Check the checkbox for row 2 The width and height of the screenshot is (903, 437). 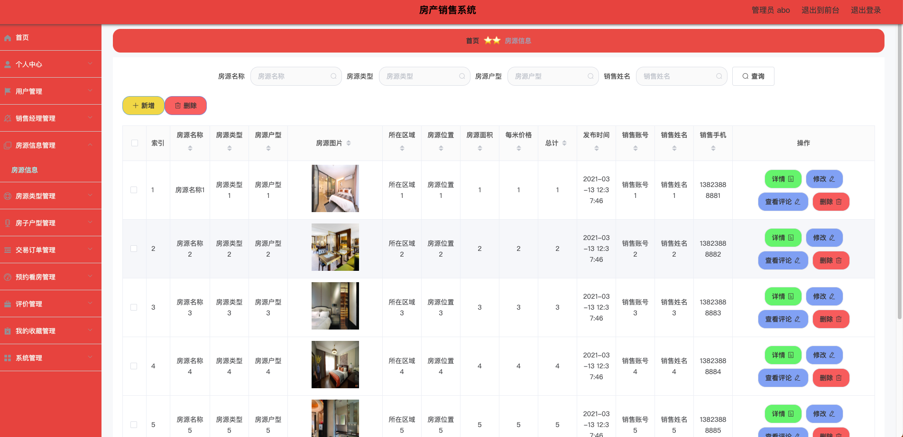[134, 249]
